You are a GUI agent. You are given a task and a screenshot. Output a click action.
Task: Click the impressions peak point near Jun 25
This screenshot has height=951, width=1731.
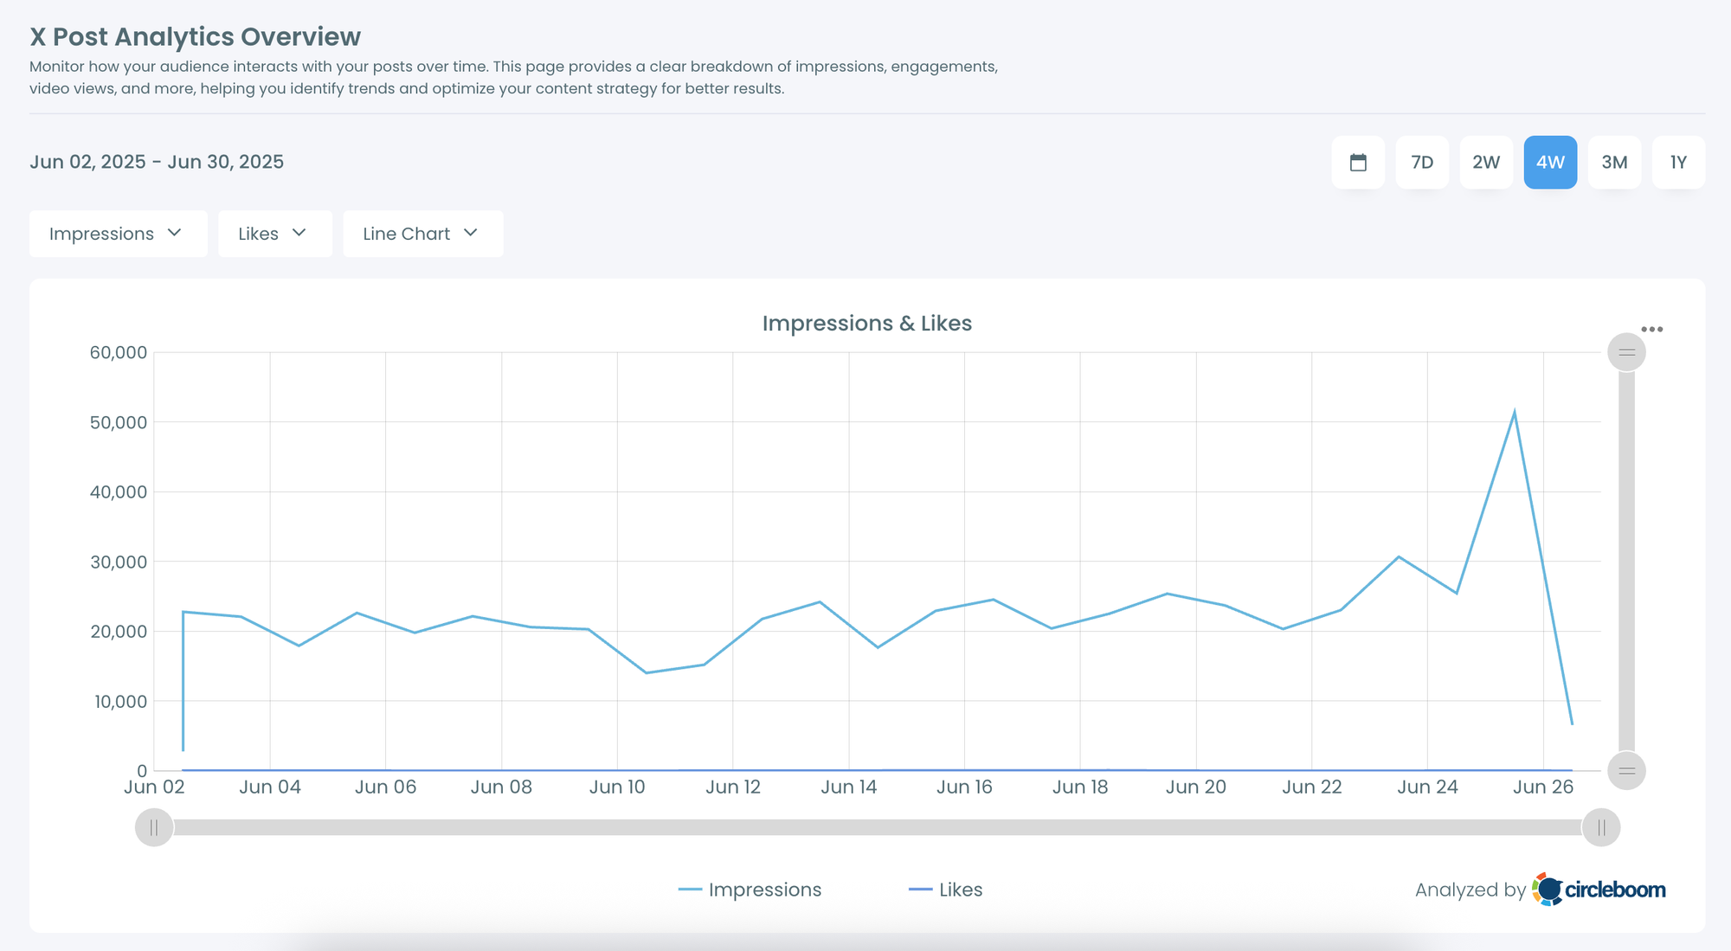coord(1515,407)
